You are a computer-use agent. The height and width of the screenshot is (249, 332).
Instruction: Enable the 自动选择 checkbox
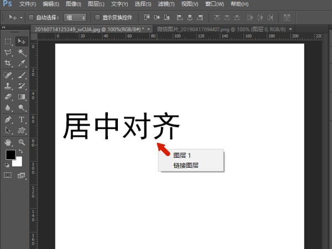coord(31,17)
